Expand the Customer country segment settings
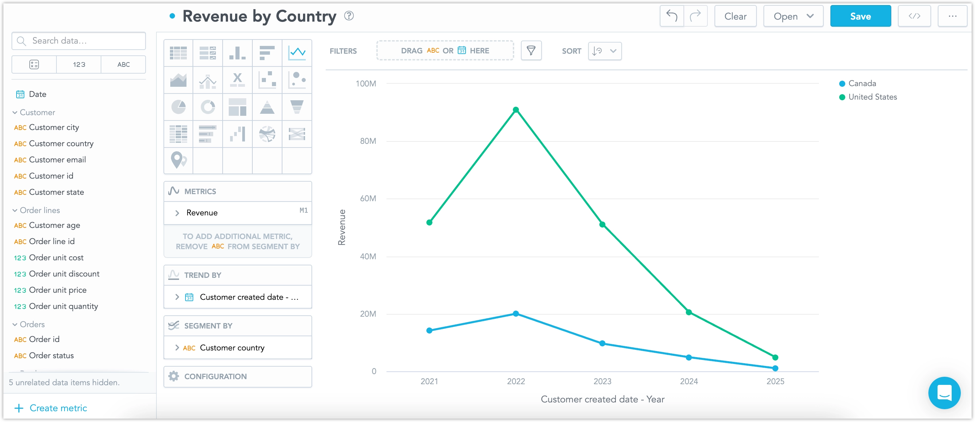Image resolution: width=975 pixels, height=422 pixels. [x=177, y=347]
